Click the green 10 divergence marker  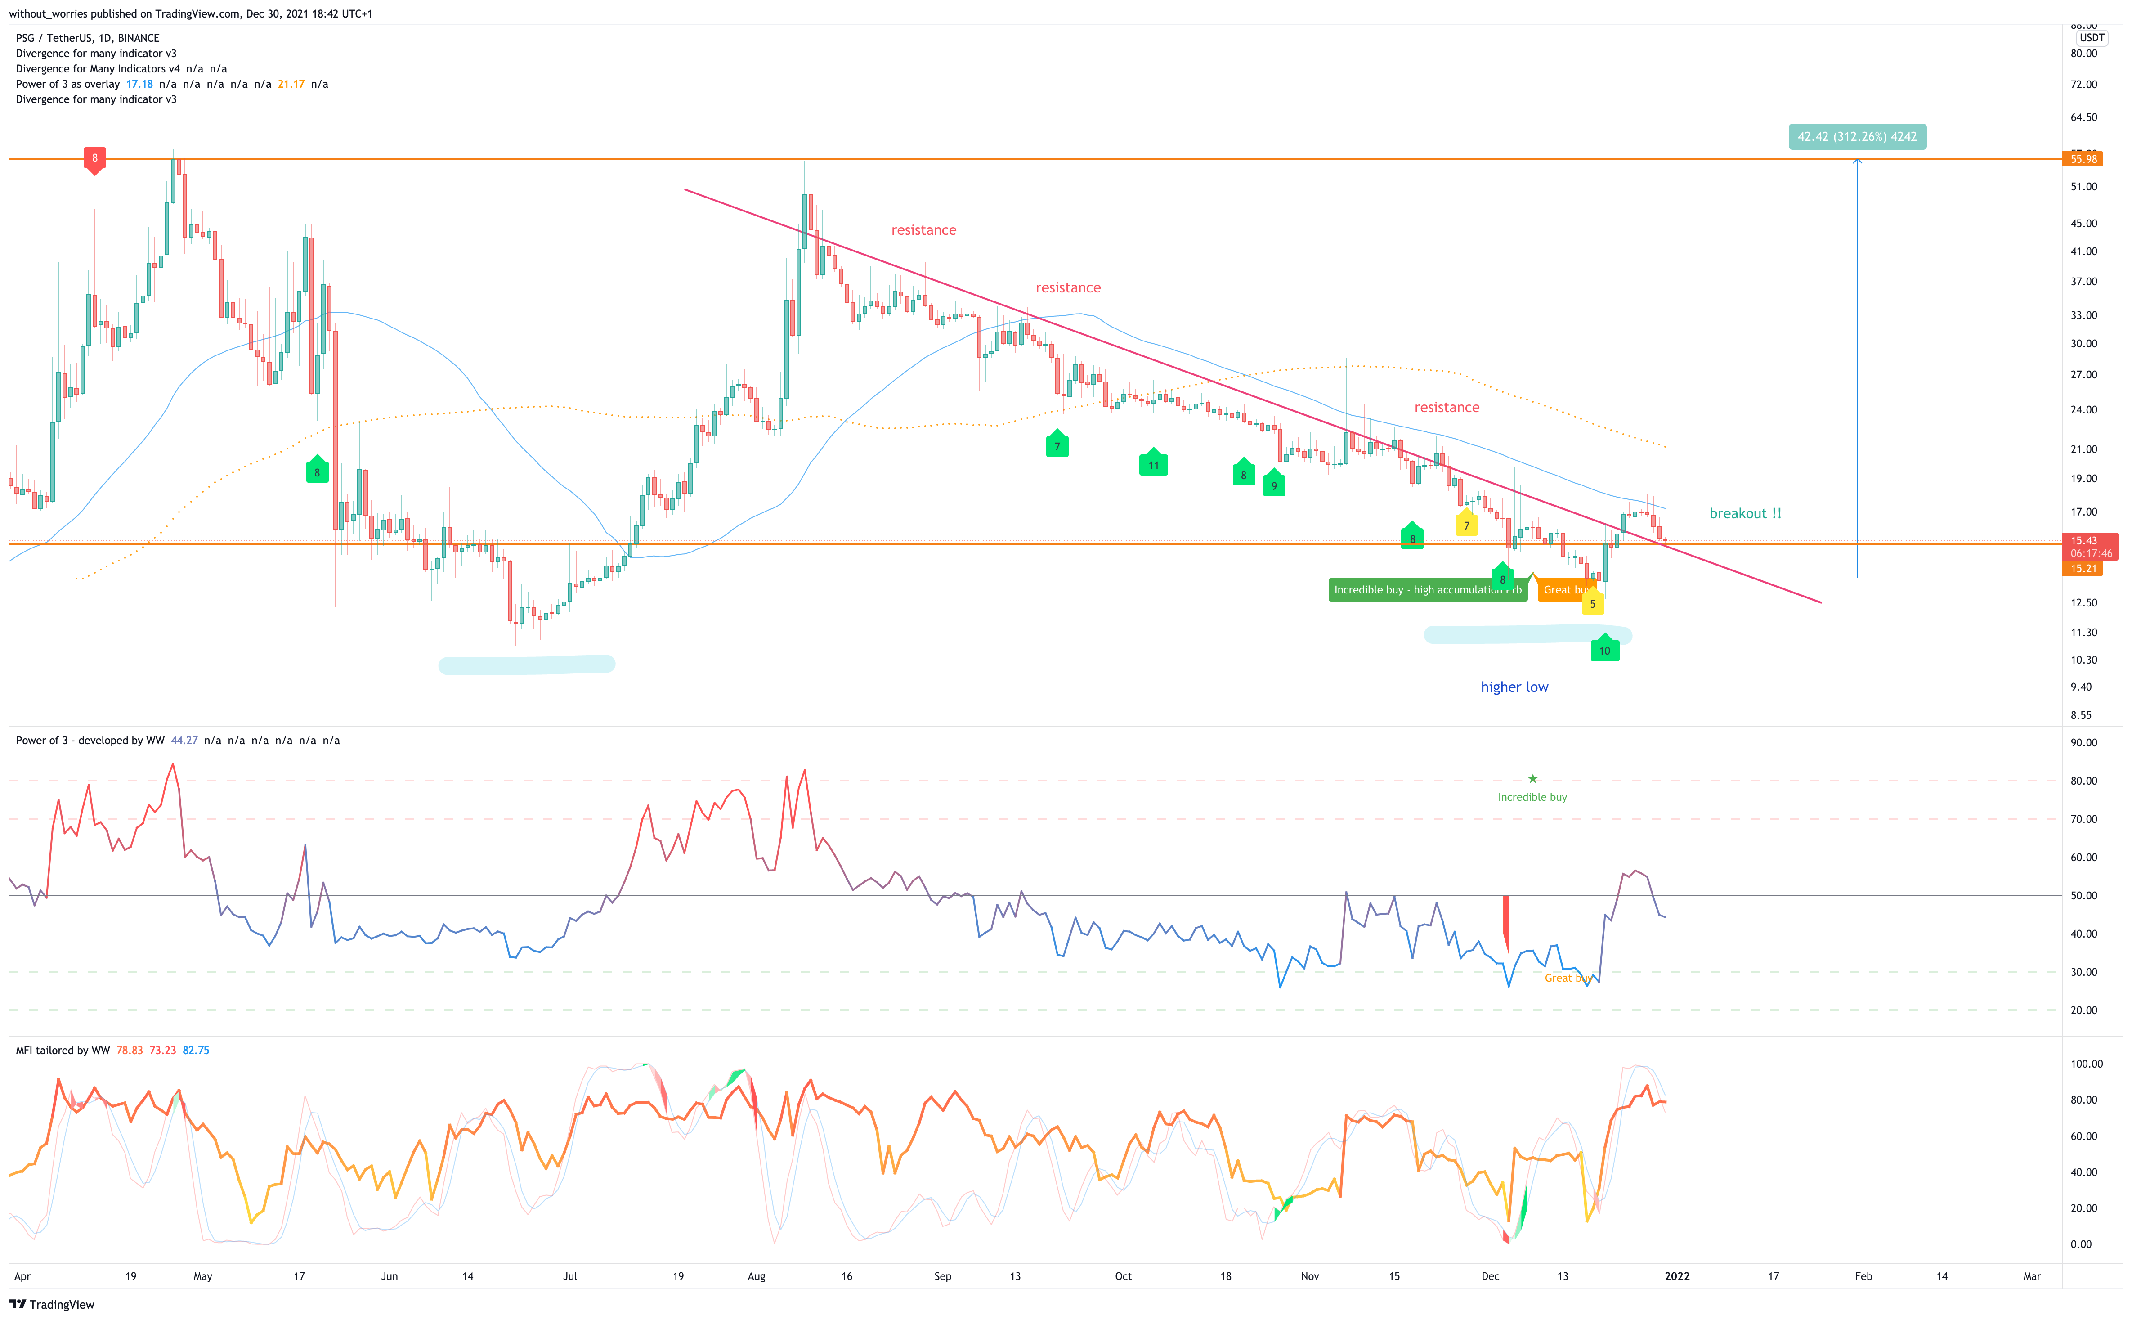click(x=1605, y=648)
